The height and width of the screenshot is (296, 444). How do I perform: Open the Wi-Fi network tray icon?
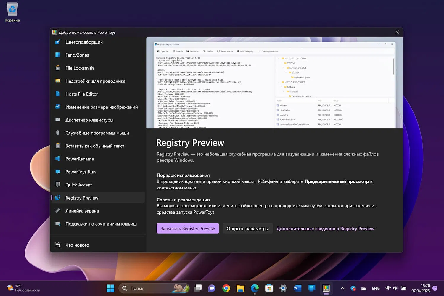tap(388, 288)
